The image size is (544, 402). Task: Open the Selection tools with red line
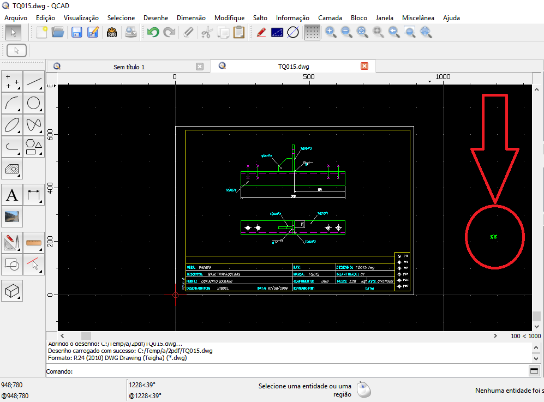coord(34,265)
